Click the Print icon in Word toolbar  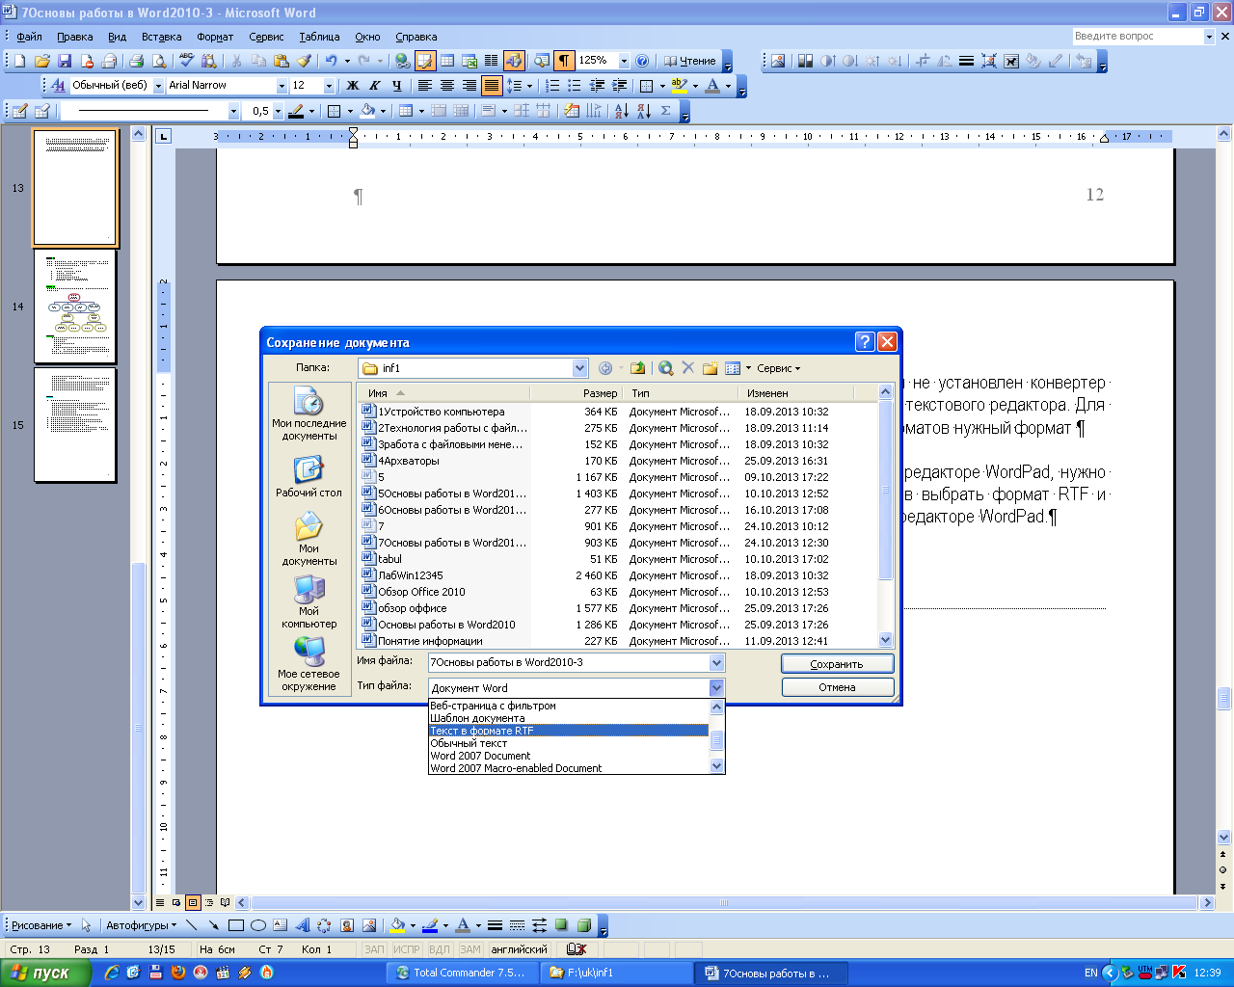click(x=137, y=61)
